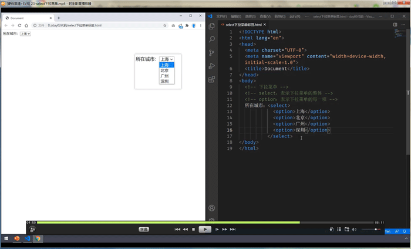Open the Chrome three-dot menu

click(x=201, y=26)
